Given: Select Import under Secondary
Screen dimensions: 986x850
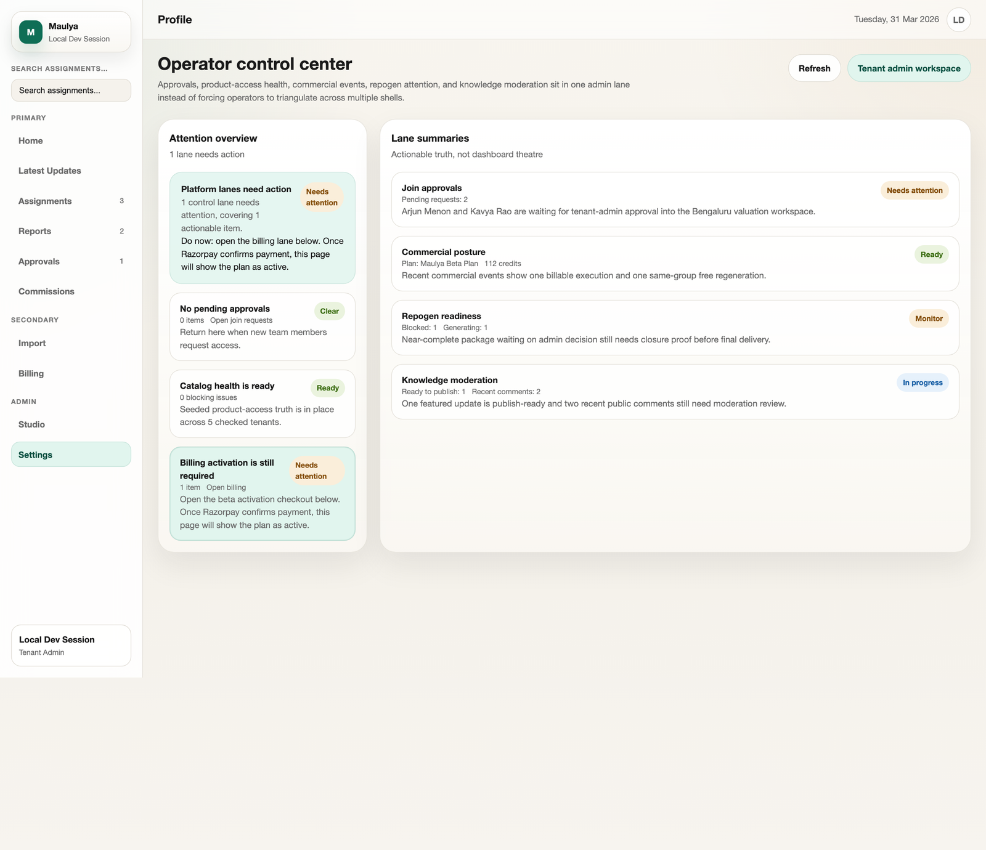Looking at the screenshot, I should pyautogui.click(x=32, y=344).
